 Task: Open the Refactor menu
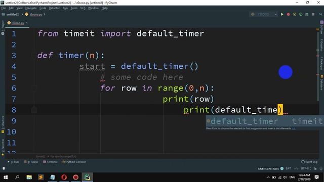tap(54, 8)
